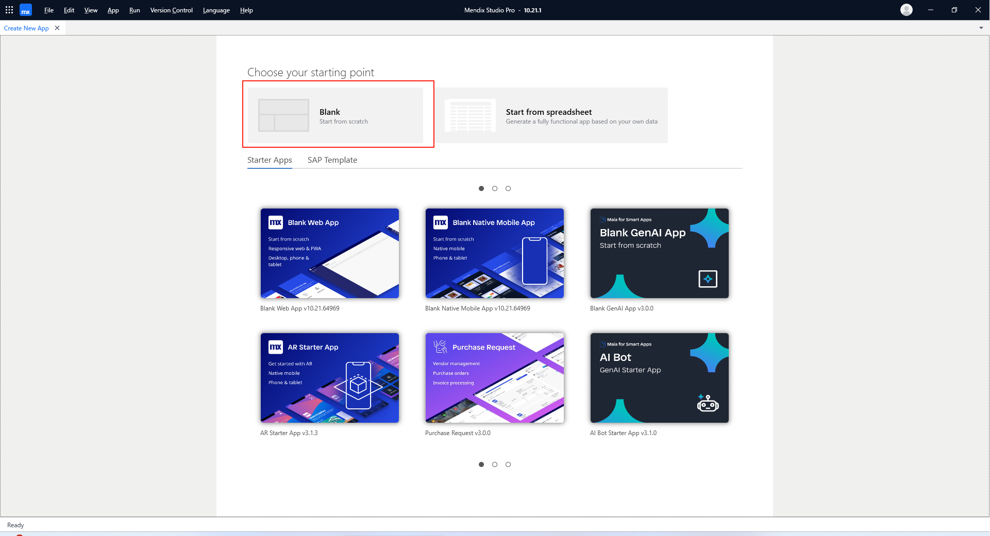
Task: Open the apps grid launcher icon
Action: [x=9, y=10]
